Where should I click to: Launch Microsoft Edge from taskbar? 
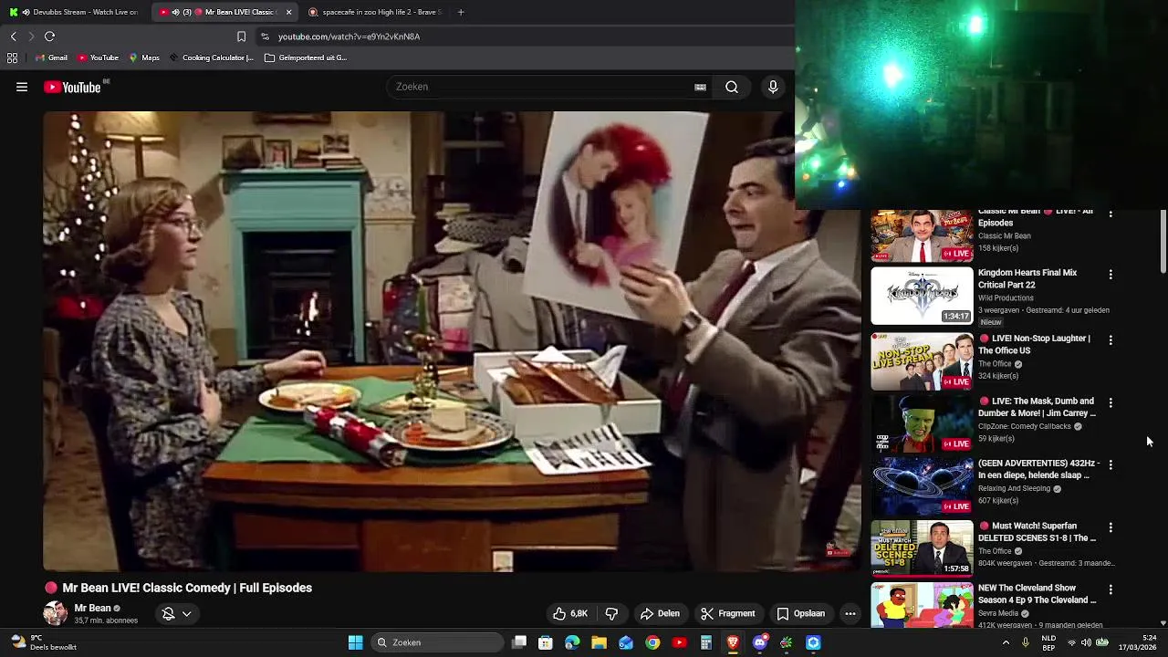(572, 642)
